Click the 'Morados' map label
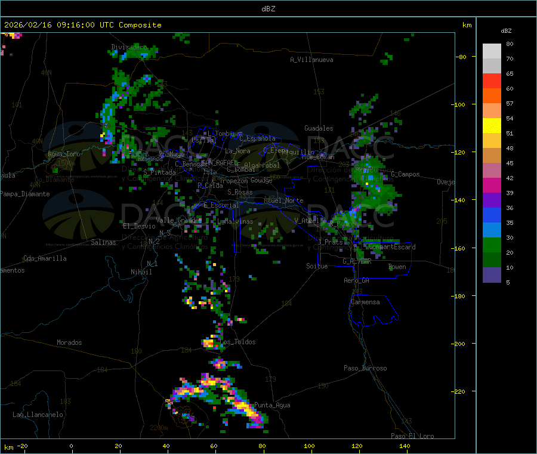Image resolution: width=537 pixels, height=454 pixels. pos(69,342)
